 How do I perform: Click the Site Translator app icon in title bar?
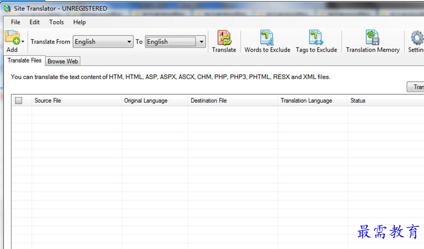click(7, 9)
